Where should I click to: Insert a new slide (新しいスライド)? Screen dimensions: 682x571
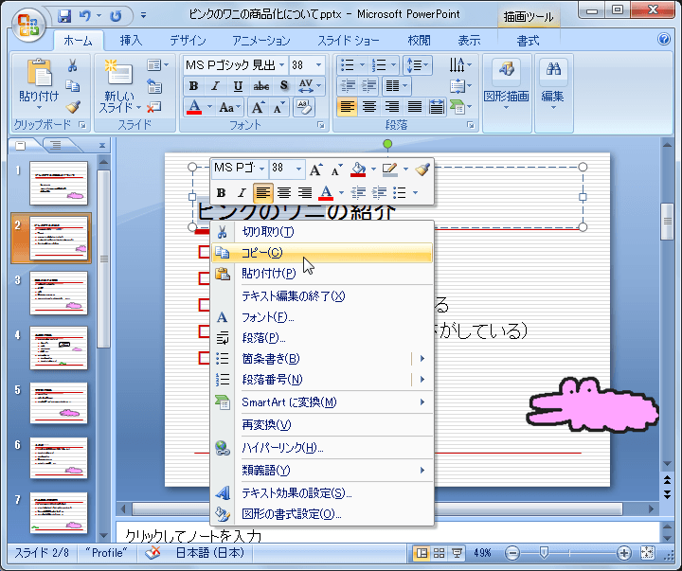(x=117, y=87)
